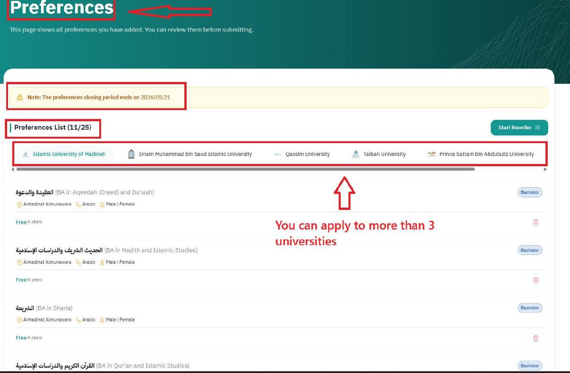Click gender icon in Sharia row

[102, 320]
